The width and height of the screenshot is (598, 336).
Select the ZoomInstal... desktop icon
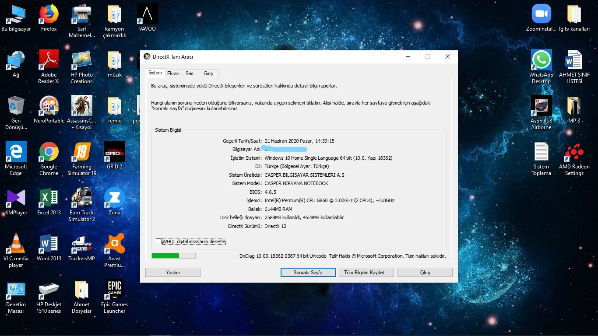[542, 19]
